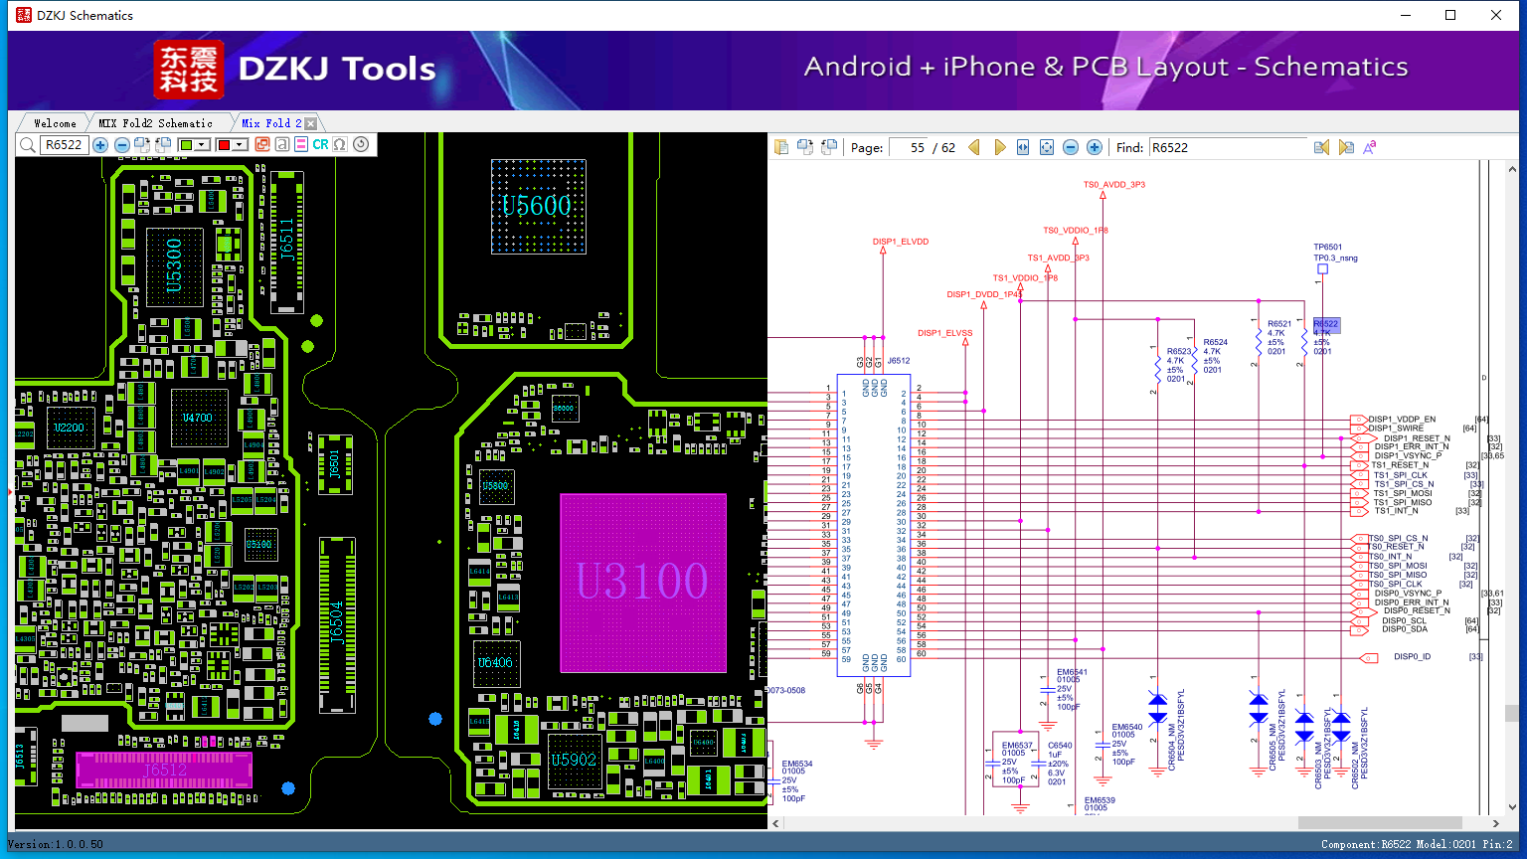Fit schematic page to width

point(1023,147)
